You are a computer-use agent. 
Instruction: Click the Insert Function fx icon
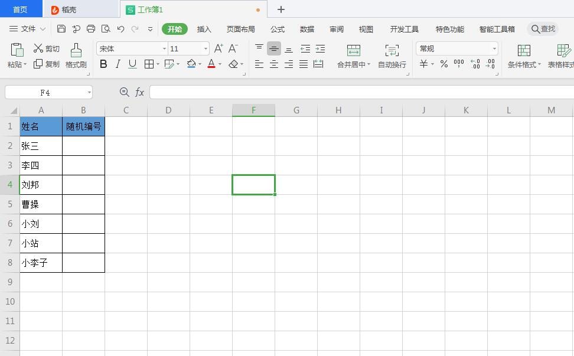point(139,92)
